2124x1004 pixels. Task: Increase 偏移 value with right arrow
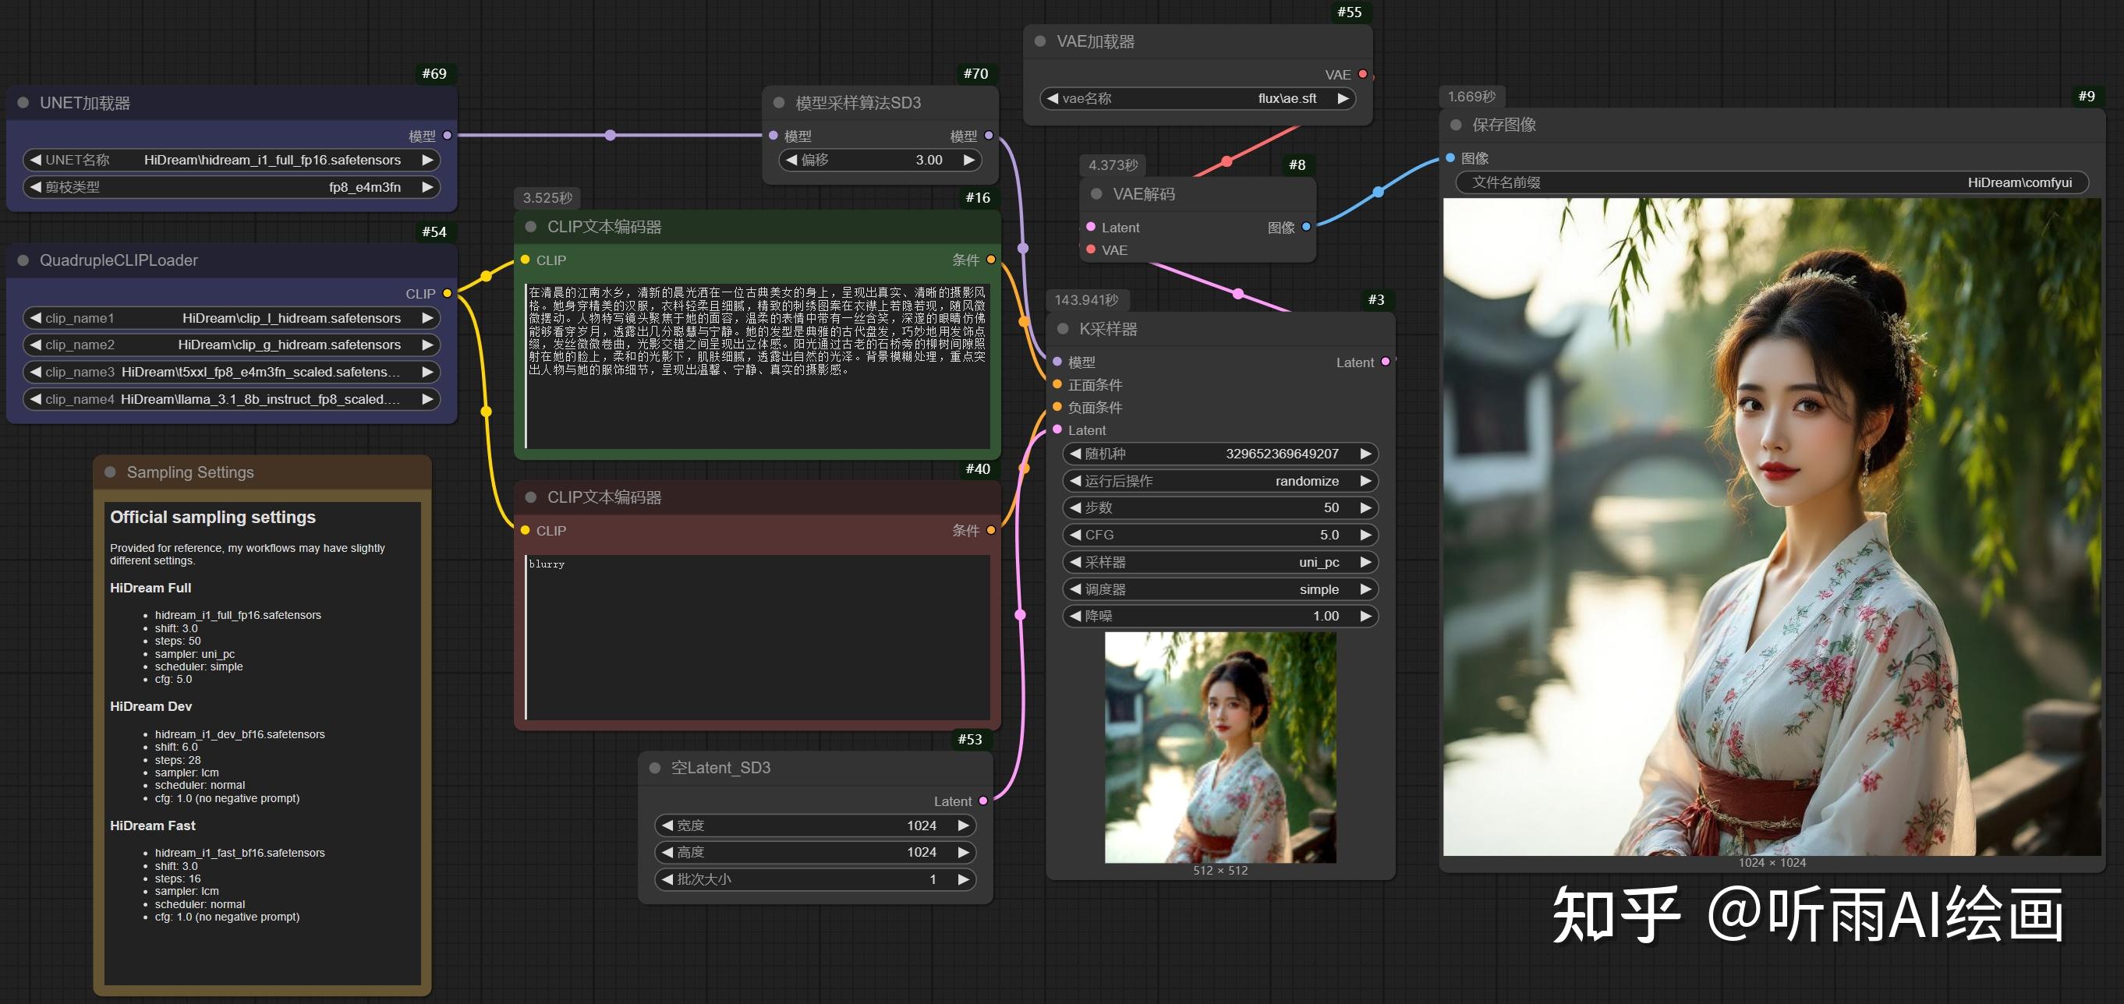click(x=969, y=160)
